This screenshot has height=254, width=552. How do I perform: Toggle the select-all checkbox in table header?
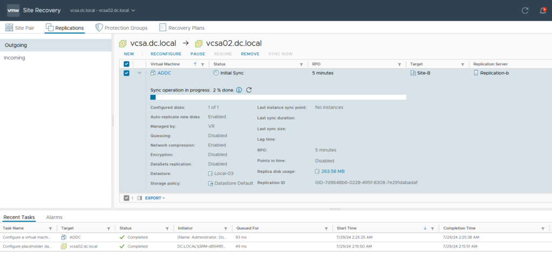tap(126, 64)
